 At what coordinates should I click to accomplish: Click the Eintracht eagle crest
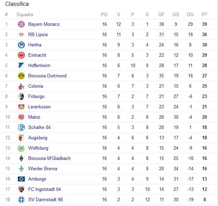[21, 55]
